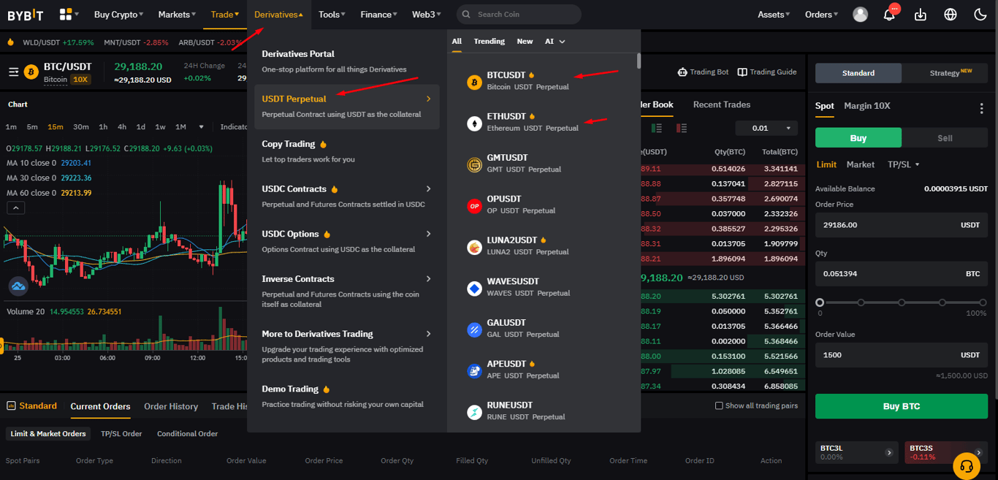Open the profile avatar menu
998x480 pixels.
click(x=860, y=14)
